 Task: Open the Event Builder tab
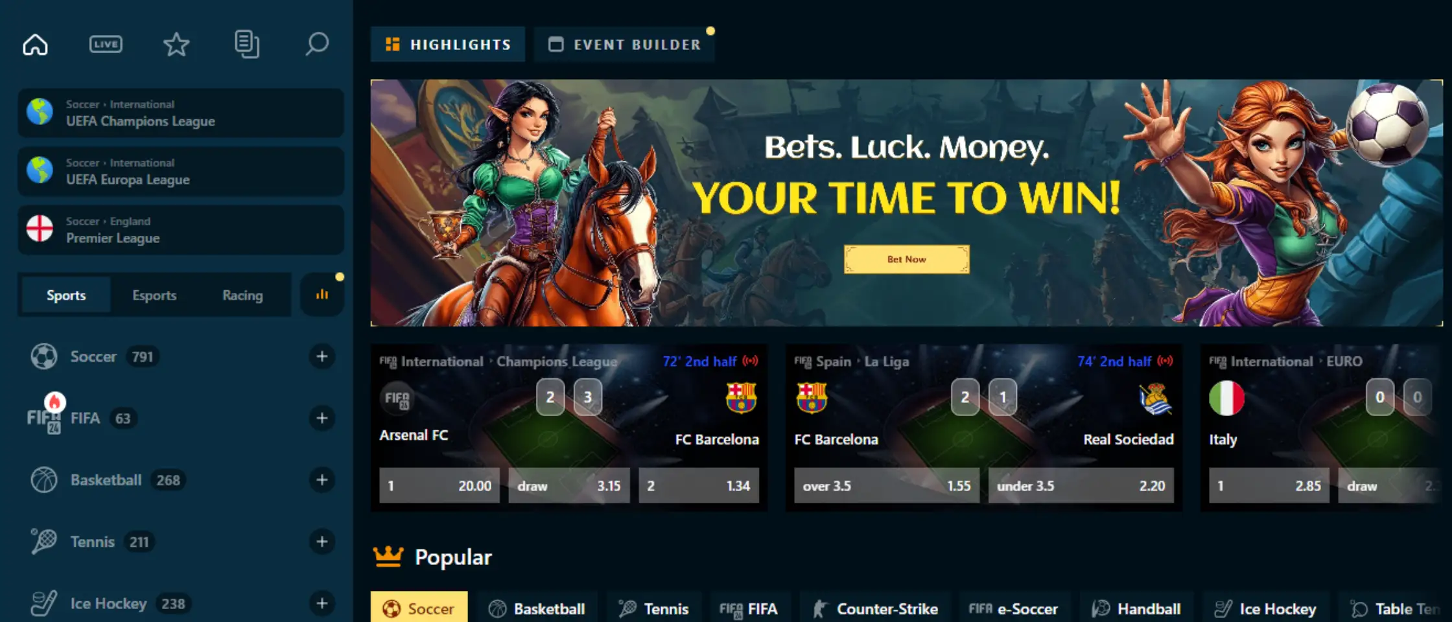pyautogui.click(x=624, y=45)
